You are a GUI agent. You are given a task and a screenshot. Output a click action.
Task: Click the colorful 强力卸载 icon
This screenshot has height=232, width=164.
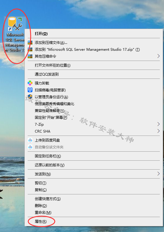click(30, 83)
